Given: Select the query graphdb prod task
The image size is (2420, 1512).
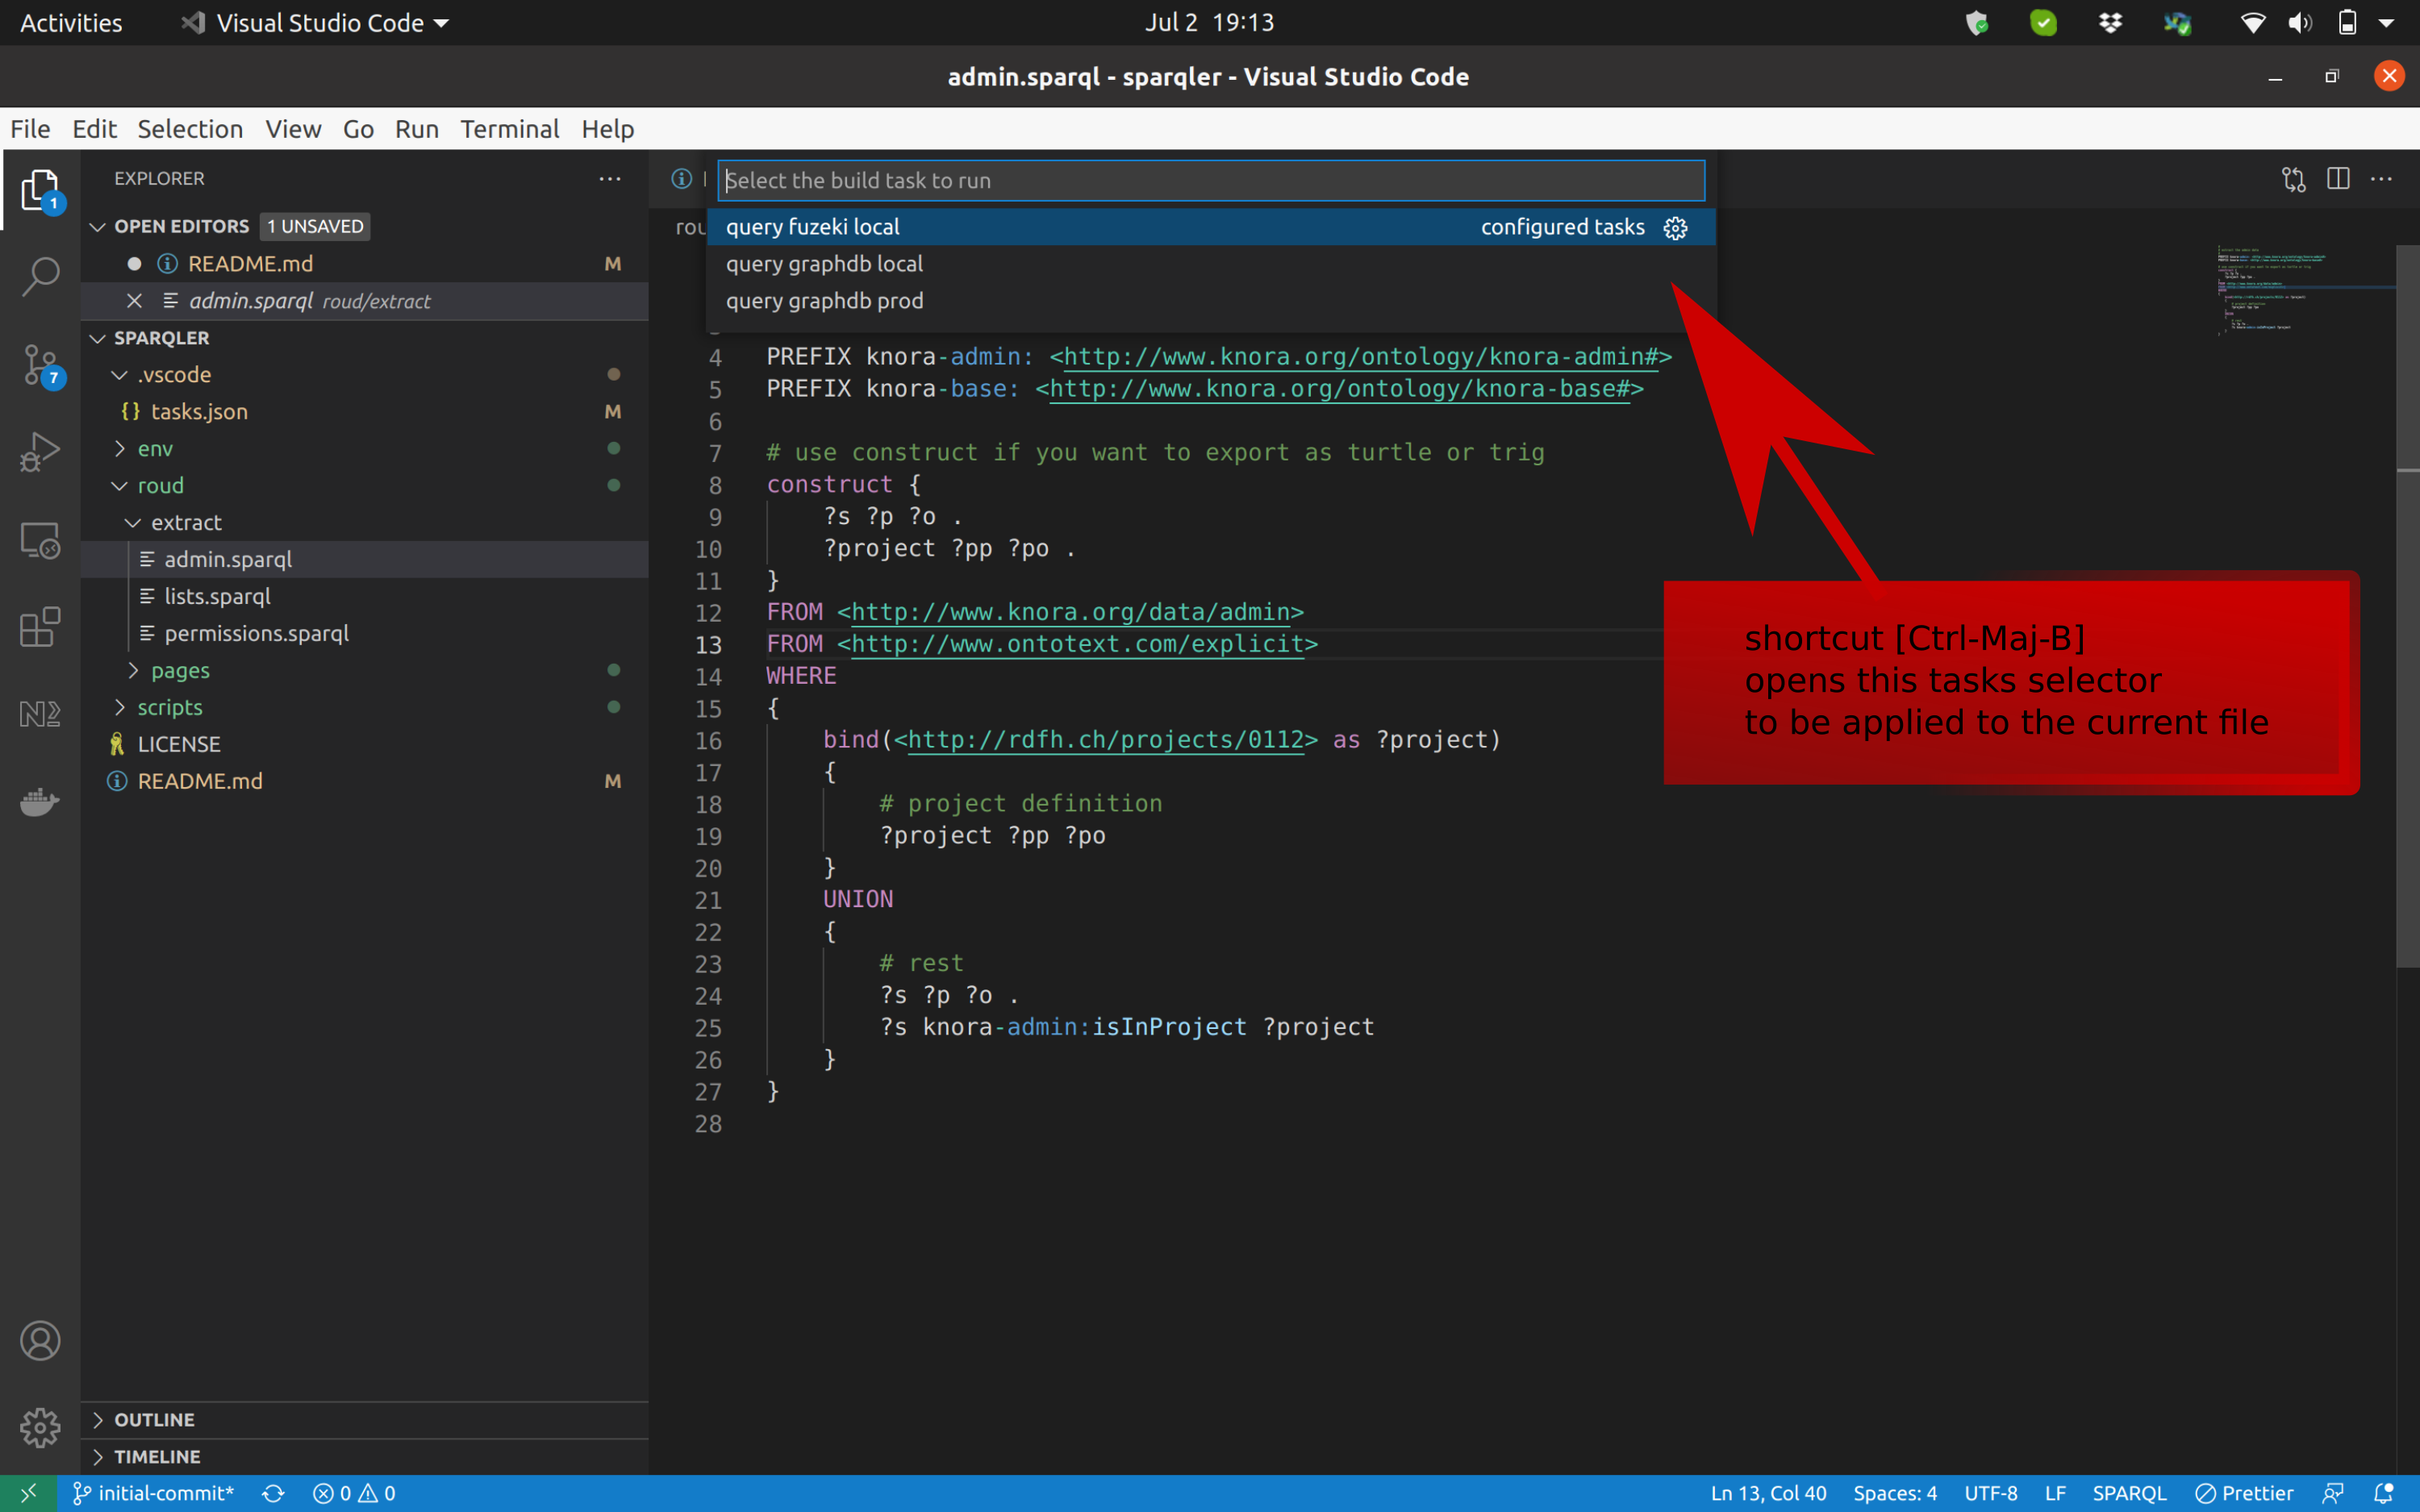Looking at the screenshot, I should tap(824, 300).
